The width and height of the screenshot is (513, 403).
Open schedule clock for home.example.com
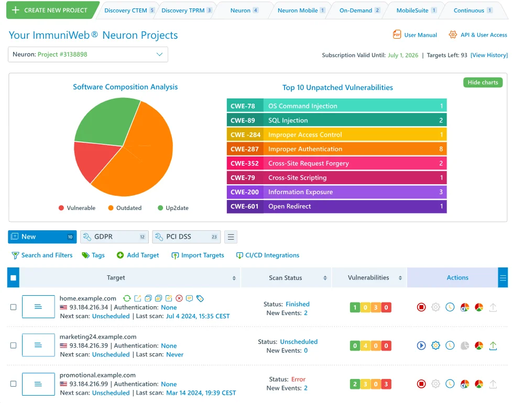[450, 307]
